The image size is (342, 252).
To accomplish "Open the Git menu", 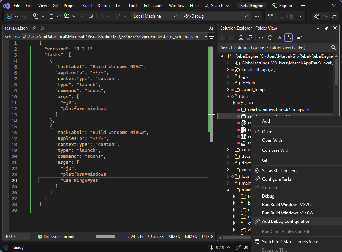I will 55,6.
